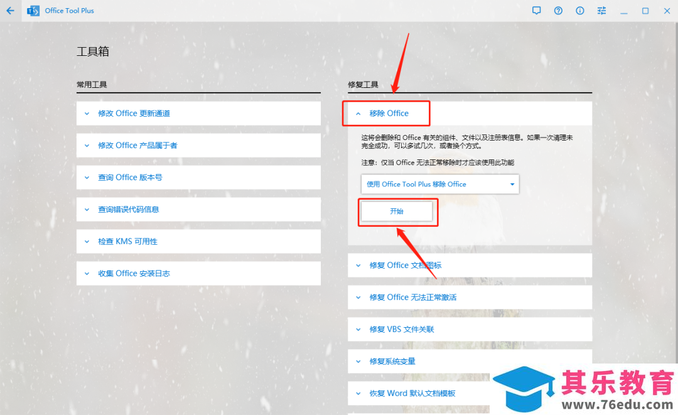Expand 修改 Office 产品属于者 chevron
Screen dimensions: 678x415
tap(87, 146)
